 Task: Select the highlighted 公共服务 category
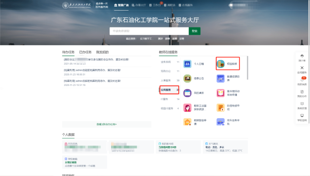(x=169, y=90)
